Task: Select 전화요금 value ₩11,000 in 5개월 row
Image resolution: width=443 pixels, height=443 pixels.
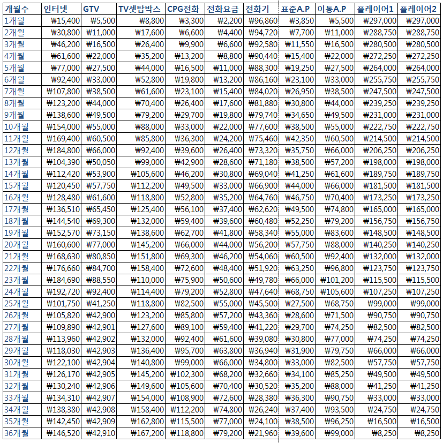Action: click(x=224, y=68)
